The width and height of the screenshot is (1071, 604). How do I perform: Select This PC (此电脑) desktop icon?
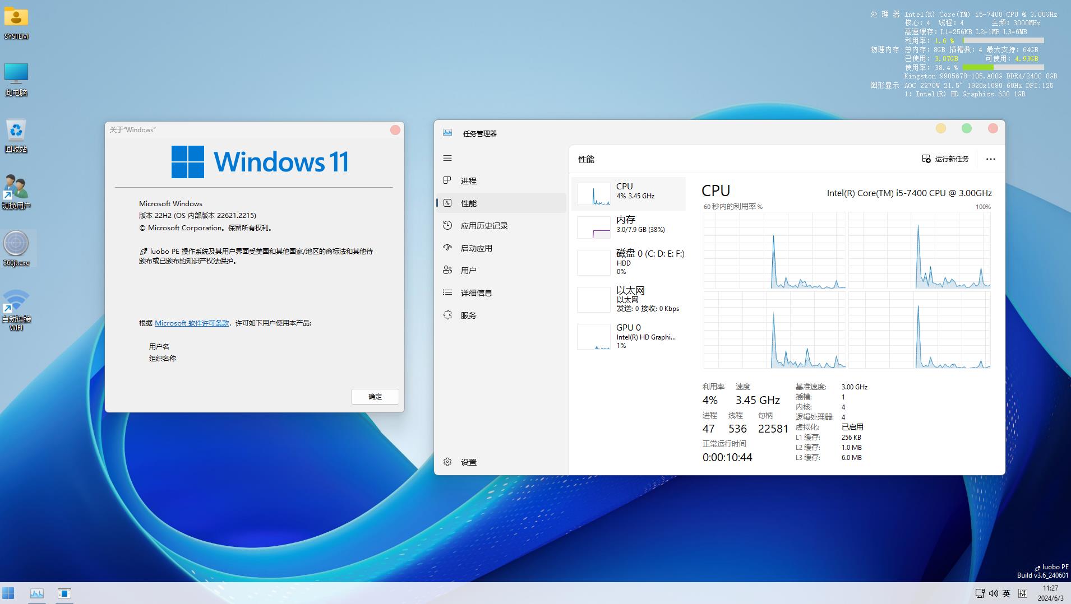(x=16, y=79)
